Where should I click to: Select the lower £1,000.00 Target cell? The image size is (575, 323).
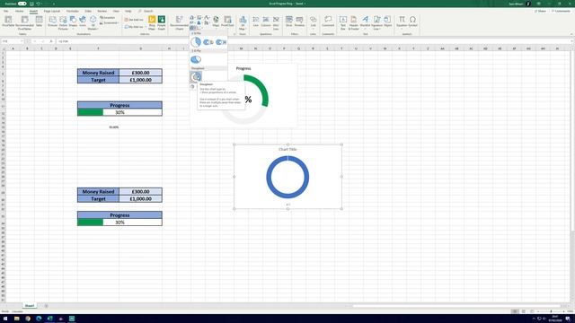[140, 199]
